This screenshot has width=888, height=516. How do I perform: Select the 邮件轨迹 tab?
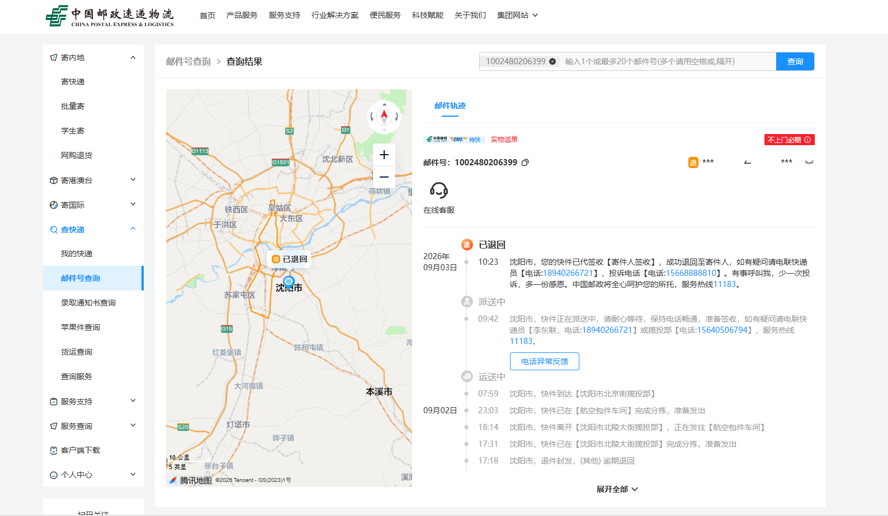450,106
